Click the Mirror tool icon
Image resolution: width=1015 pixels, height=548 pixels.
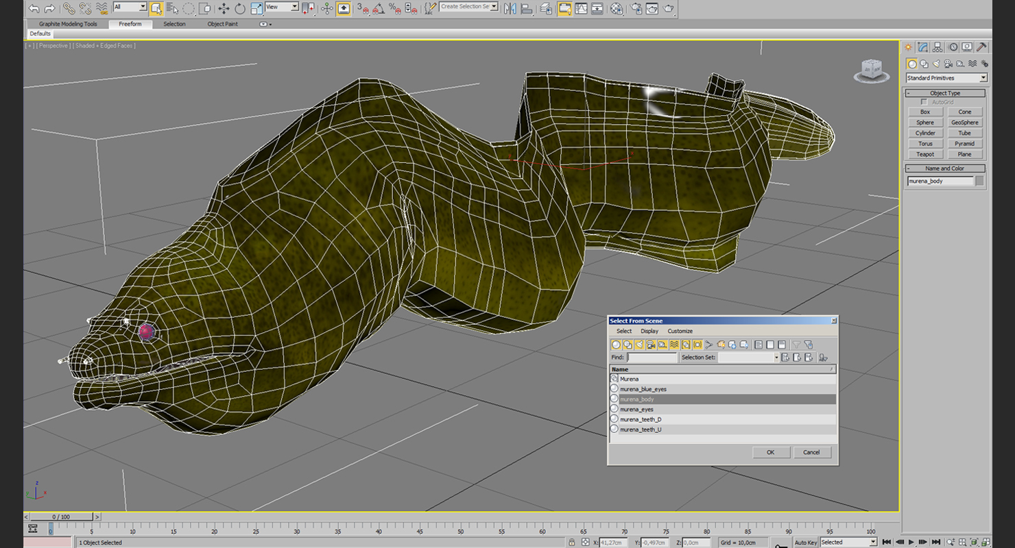(x=510, y=8)
